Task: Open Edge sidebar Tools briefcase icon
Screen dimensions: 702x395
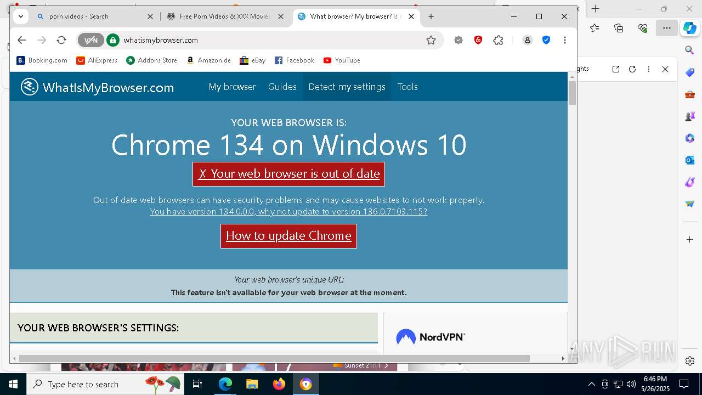Action: (x=690, y=94)
